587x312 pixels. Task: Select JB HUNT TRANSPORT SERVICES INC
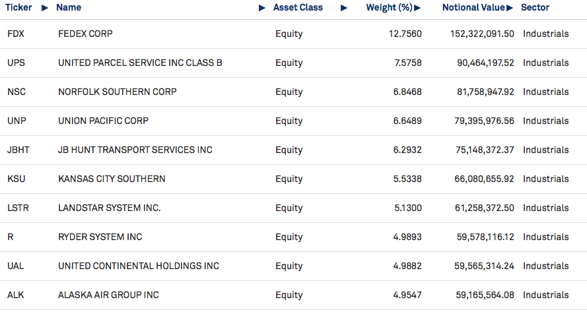pos(135,150)
